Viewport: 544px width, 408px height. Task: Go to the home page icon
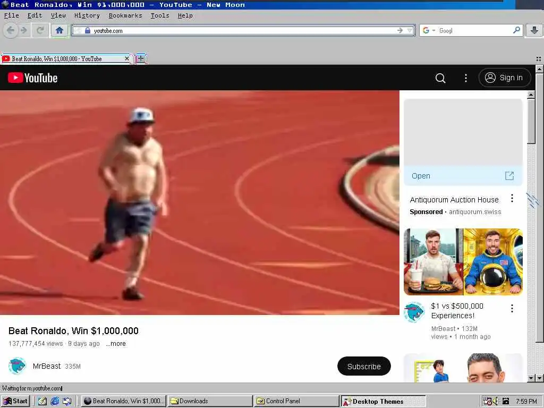coord(59,30)
